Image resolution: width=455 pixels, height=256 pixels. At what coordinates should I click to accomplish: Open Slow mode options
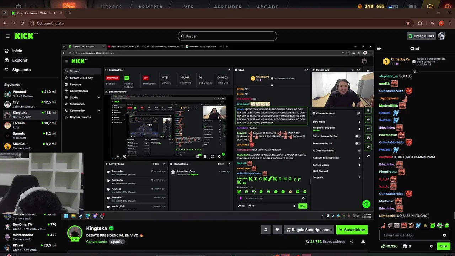336,122
